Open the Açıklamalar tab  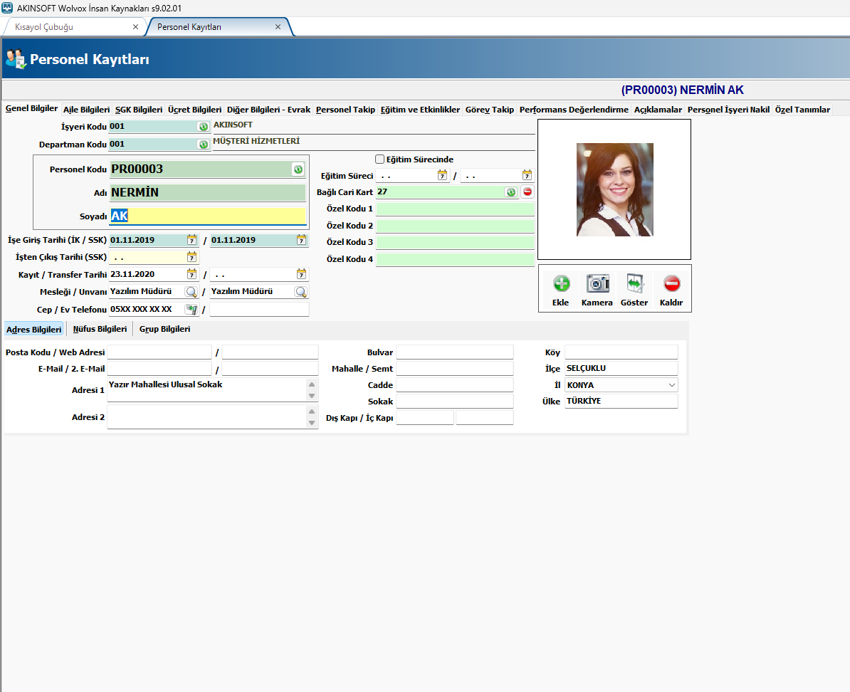click(x=658, y=110)
